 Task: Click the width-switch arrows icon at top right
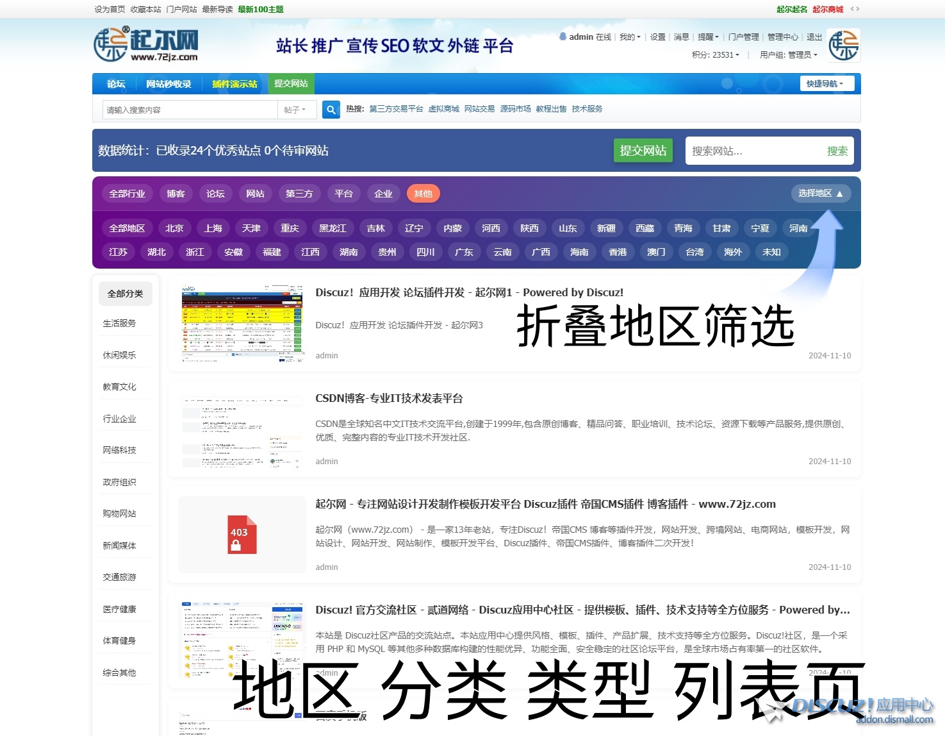855,9
